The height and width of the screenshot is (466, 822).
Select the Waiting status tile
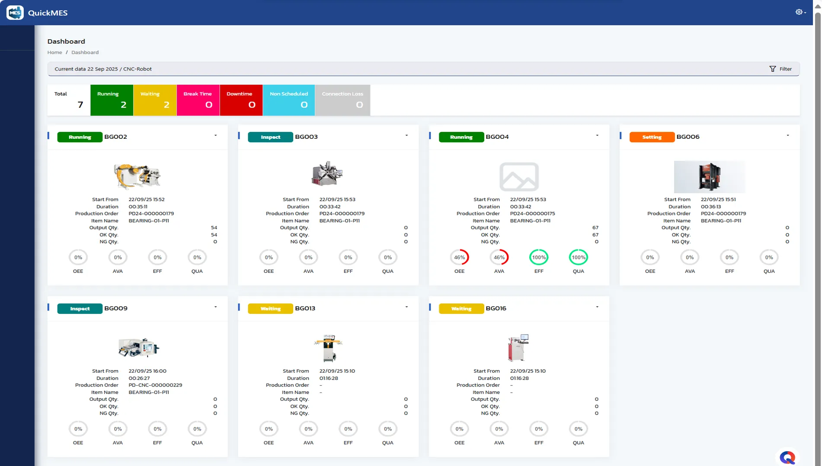pyautogui.click(x=155, y=100)
